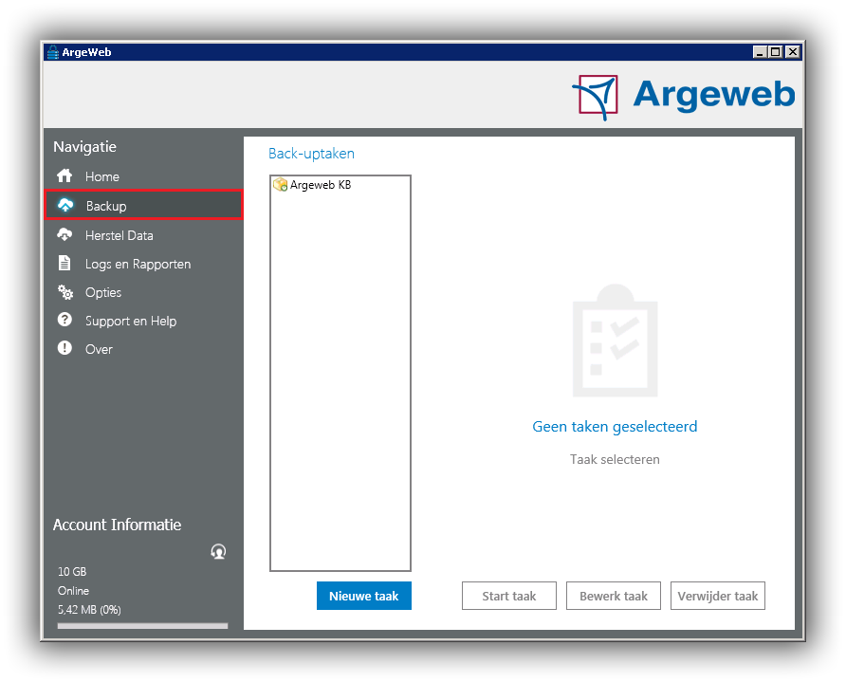Click the storage usage progress bar

[142, 626]
